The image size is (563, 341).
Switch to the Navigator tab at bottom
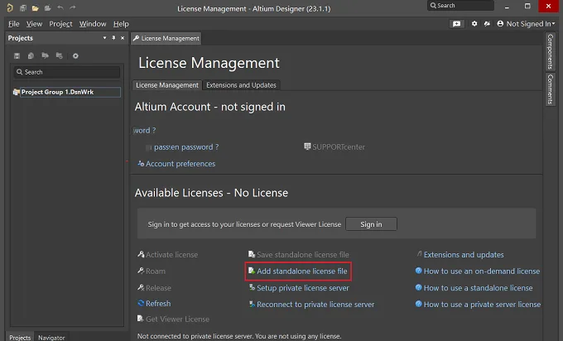(51, 338)
